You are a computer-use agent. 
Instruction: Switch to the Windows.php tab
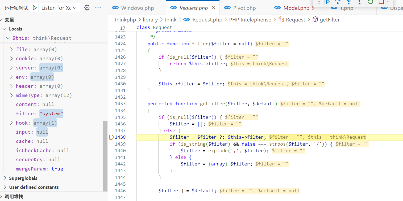(x=137, y=8)
